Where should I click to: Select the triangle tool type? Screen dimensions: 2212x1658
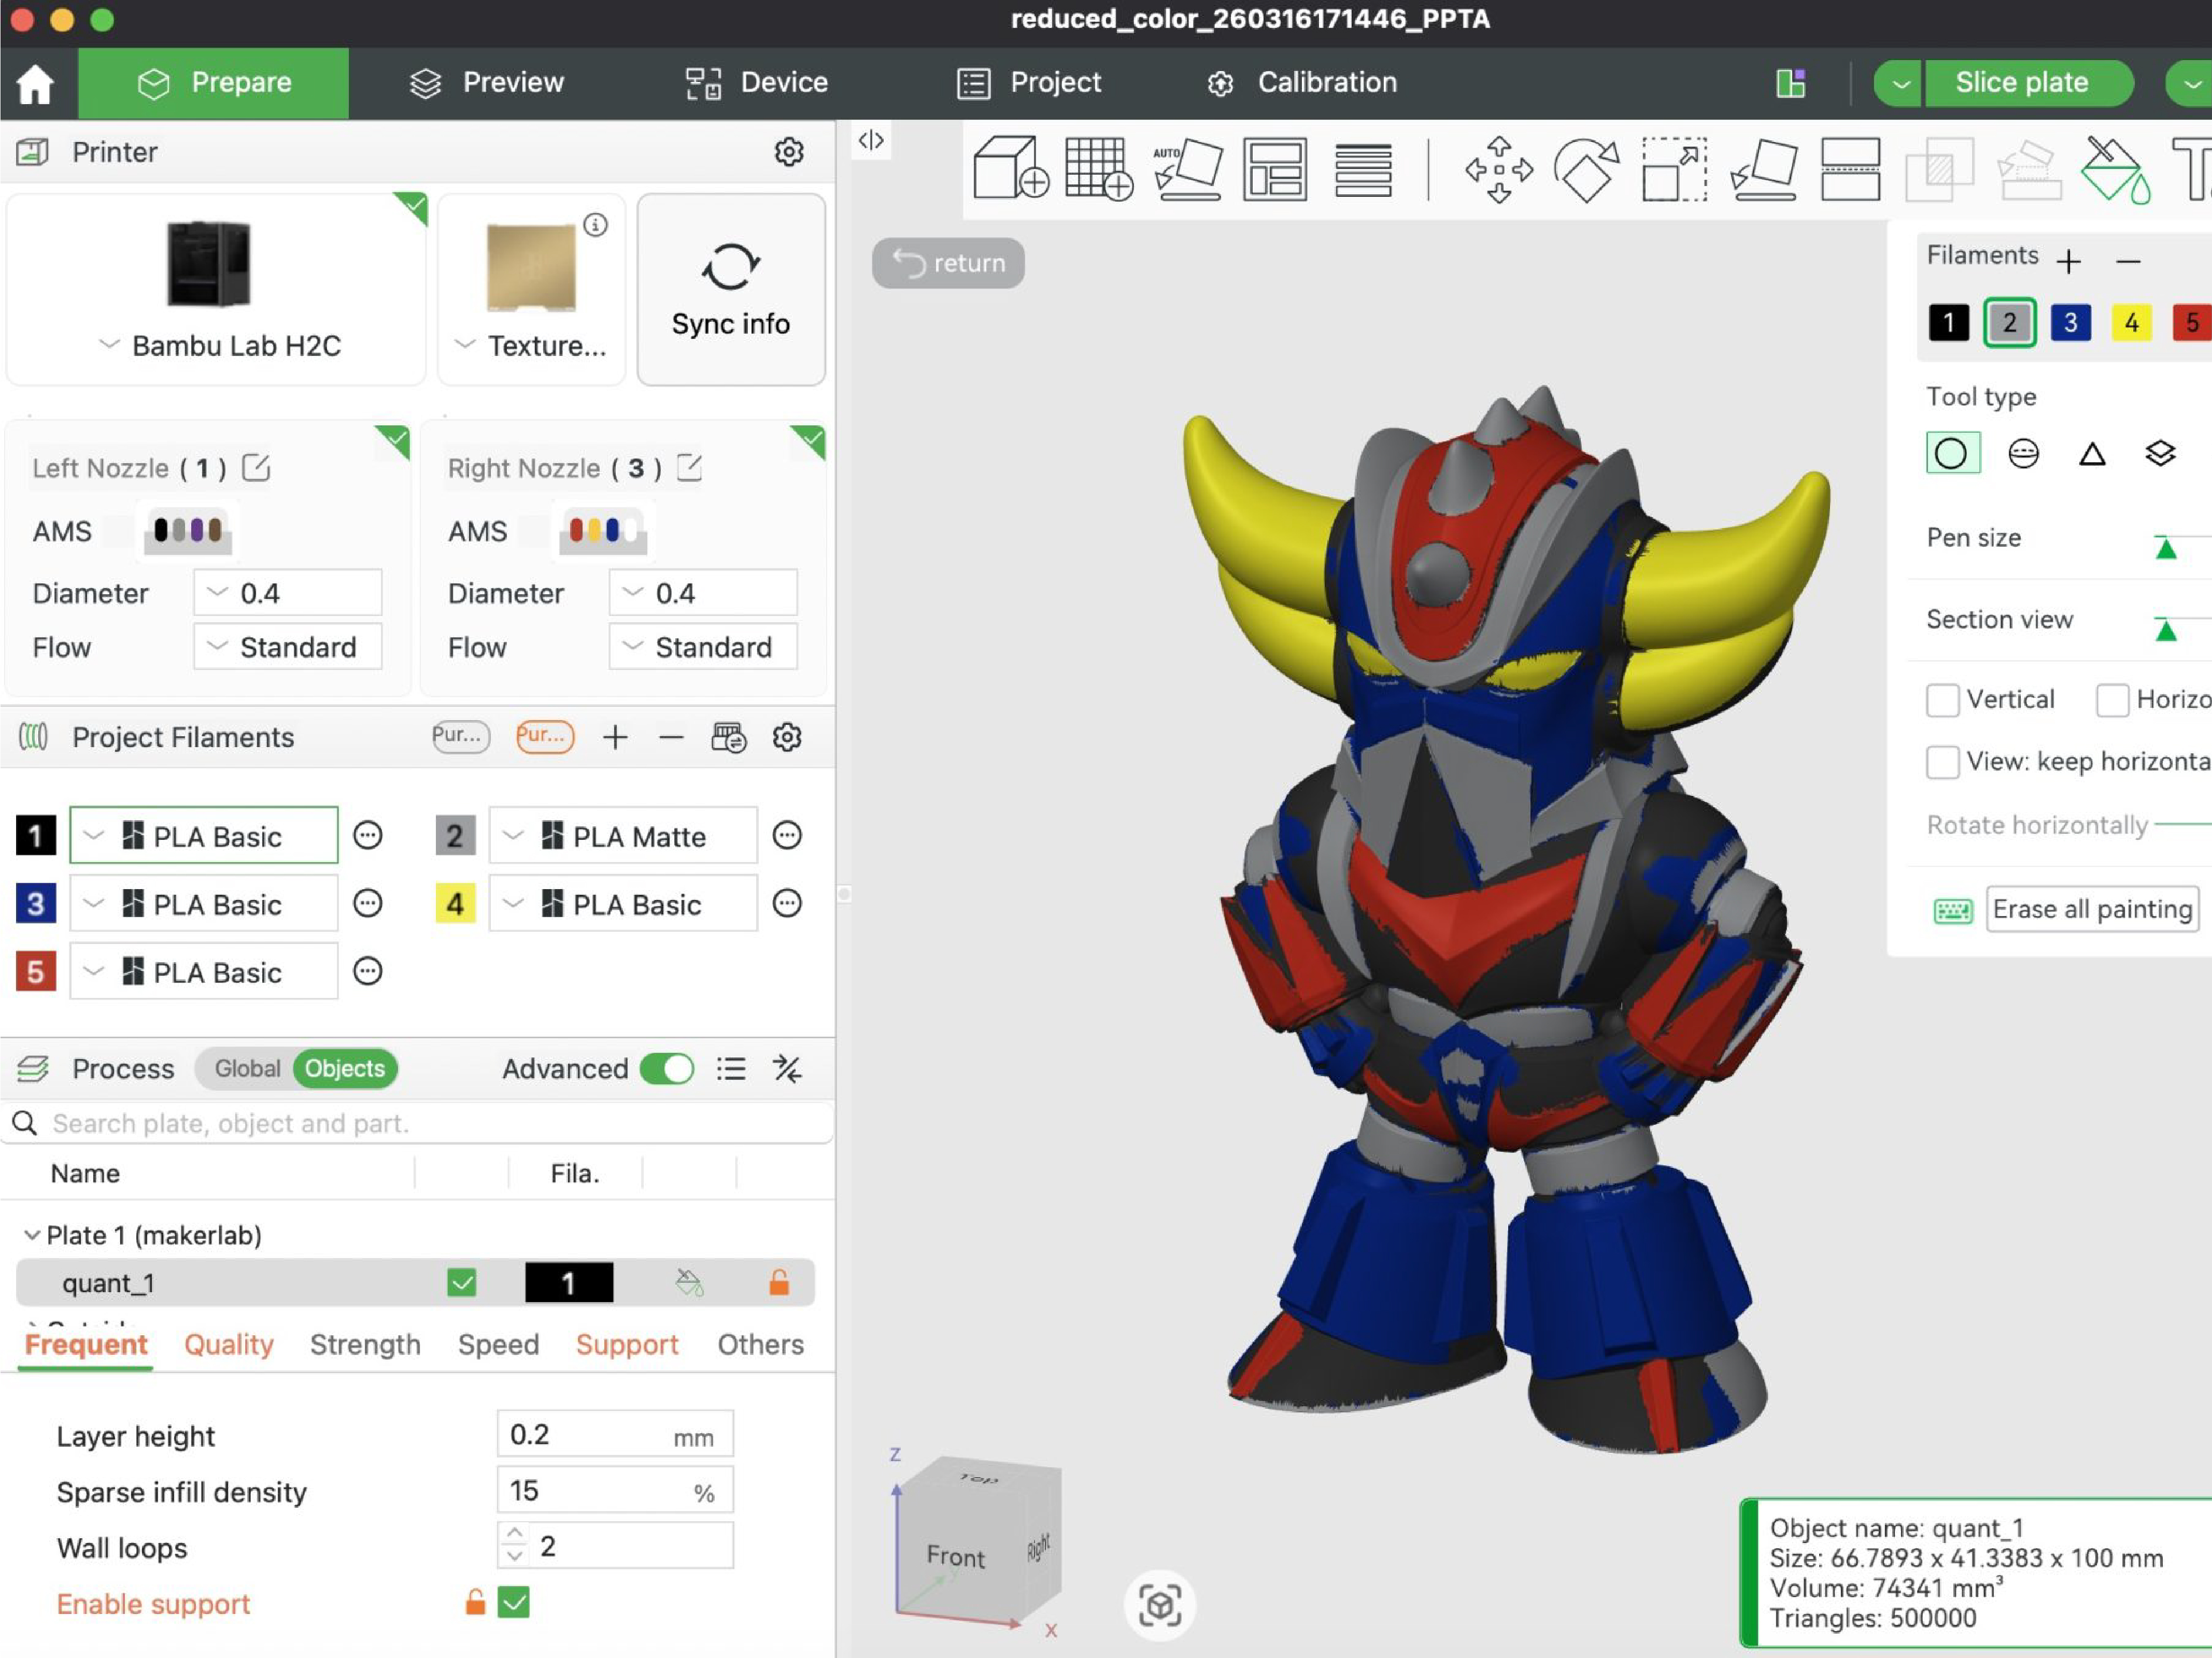[2092, 454]
